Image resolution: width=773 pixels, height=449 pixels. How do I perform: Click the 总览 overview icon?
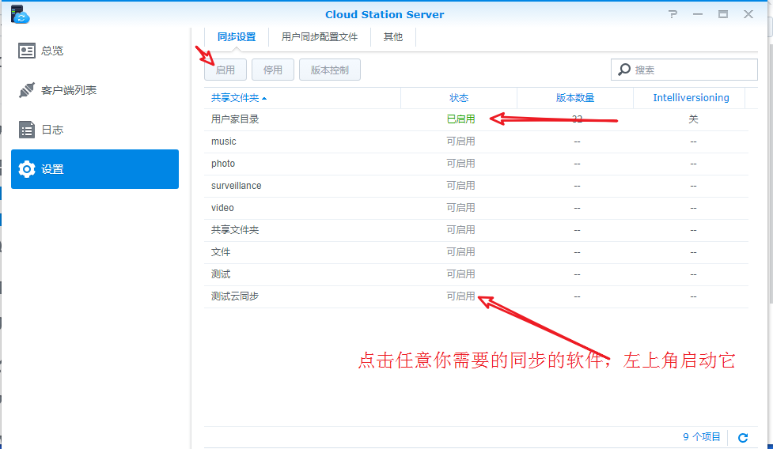[x=27, y=51]
